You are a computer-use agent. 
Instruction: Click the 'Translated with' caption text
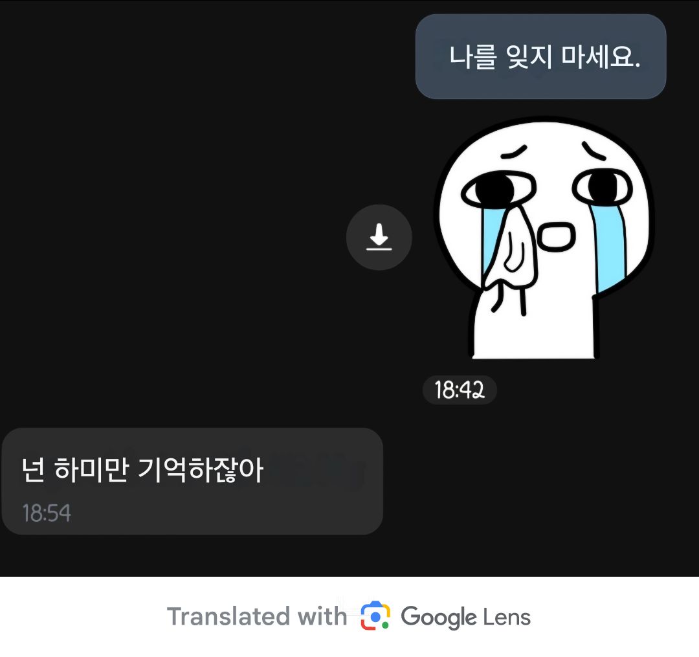coord(257,617)
